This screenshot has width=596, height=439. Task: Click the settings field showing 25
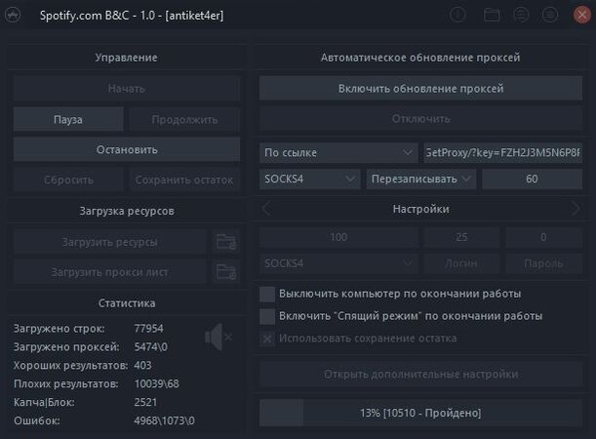pos(461,237)
